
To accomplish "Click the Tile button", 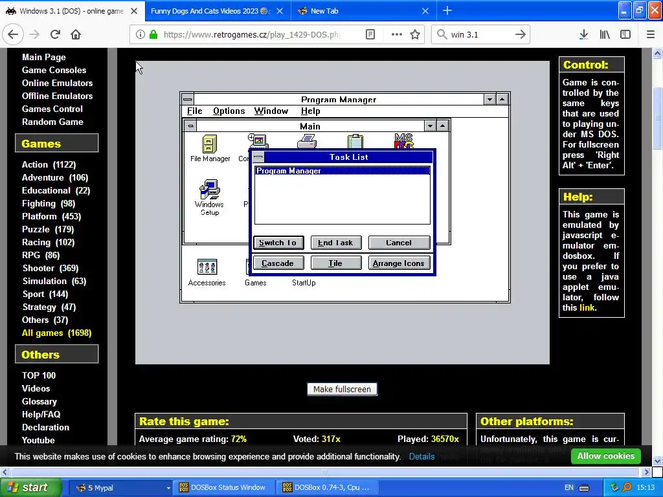I will point(336,263).
